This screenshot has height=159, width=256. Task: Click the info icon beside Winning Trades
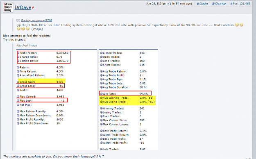(x=102, y=108)
